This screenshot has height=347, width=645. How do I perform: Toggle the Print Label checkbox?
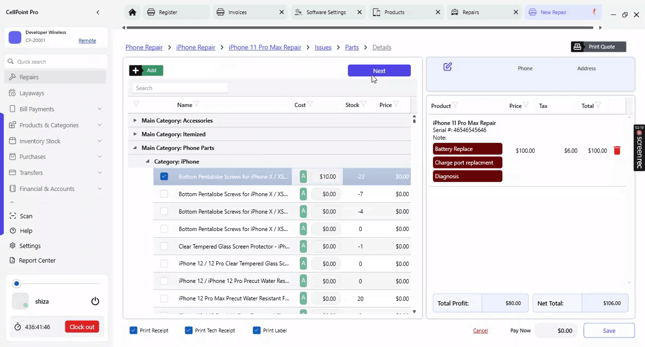click(256, 330)
